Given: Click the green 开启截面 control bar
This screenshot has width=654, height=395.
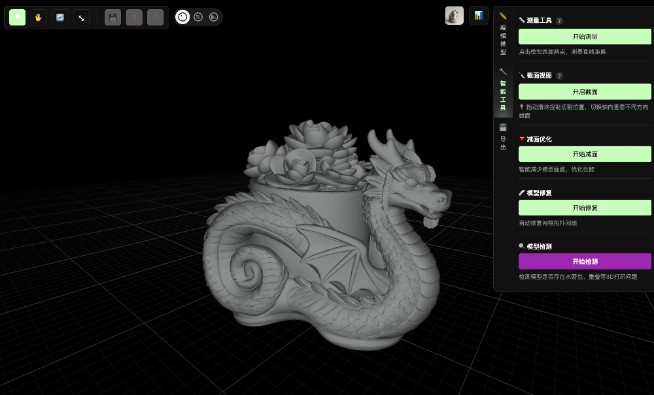Looking at the screenshot, I should coord(585,91).
